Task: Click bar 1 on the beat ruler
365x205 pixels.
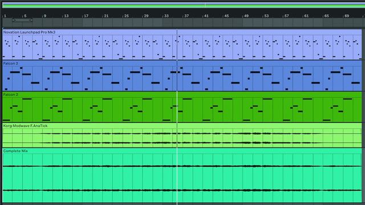Action: click(5, 16)
